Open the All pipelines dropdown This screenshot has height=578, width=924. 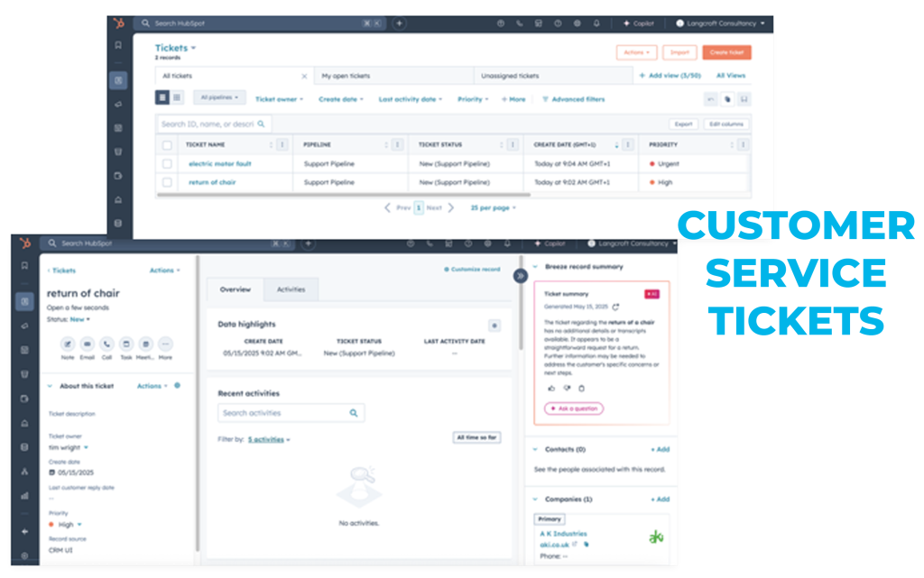(x=219, y=97)
